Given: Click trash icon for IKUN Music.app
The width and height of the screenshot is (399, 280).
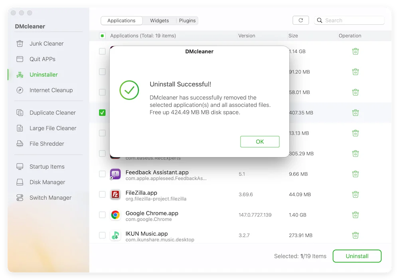Looking at the screenshot, I should pyautogui.click(x=355, y=235).
